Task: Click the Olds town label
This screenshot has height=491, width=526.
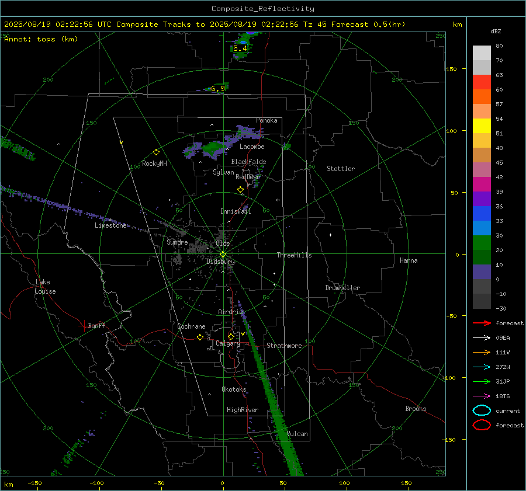Action: [223, 243]
